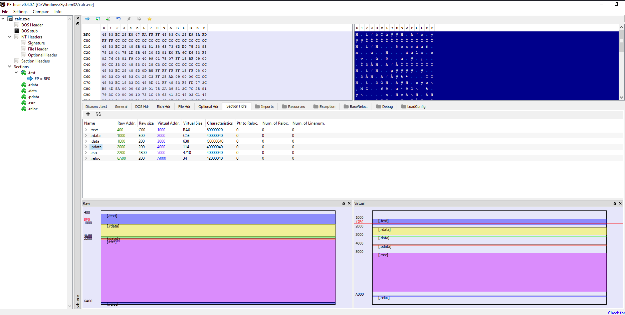The image size is (625, 315).
Task: Select Signature under NT Headers
Action: (36, 43)
